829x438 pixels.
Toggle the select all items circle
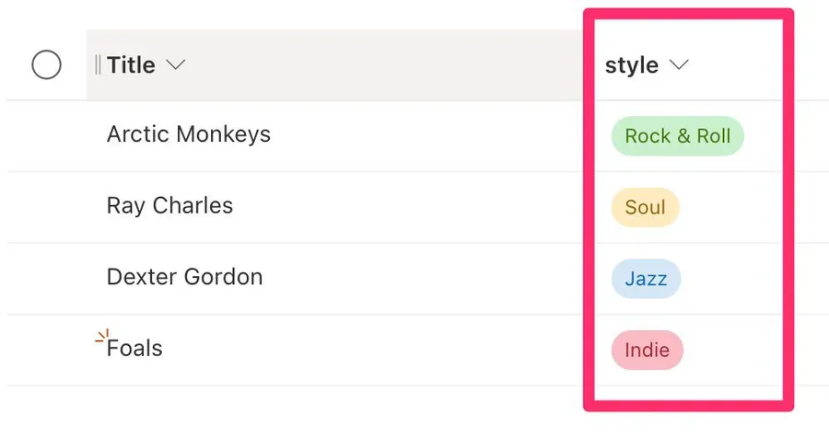tap(46, 65)
